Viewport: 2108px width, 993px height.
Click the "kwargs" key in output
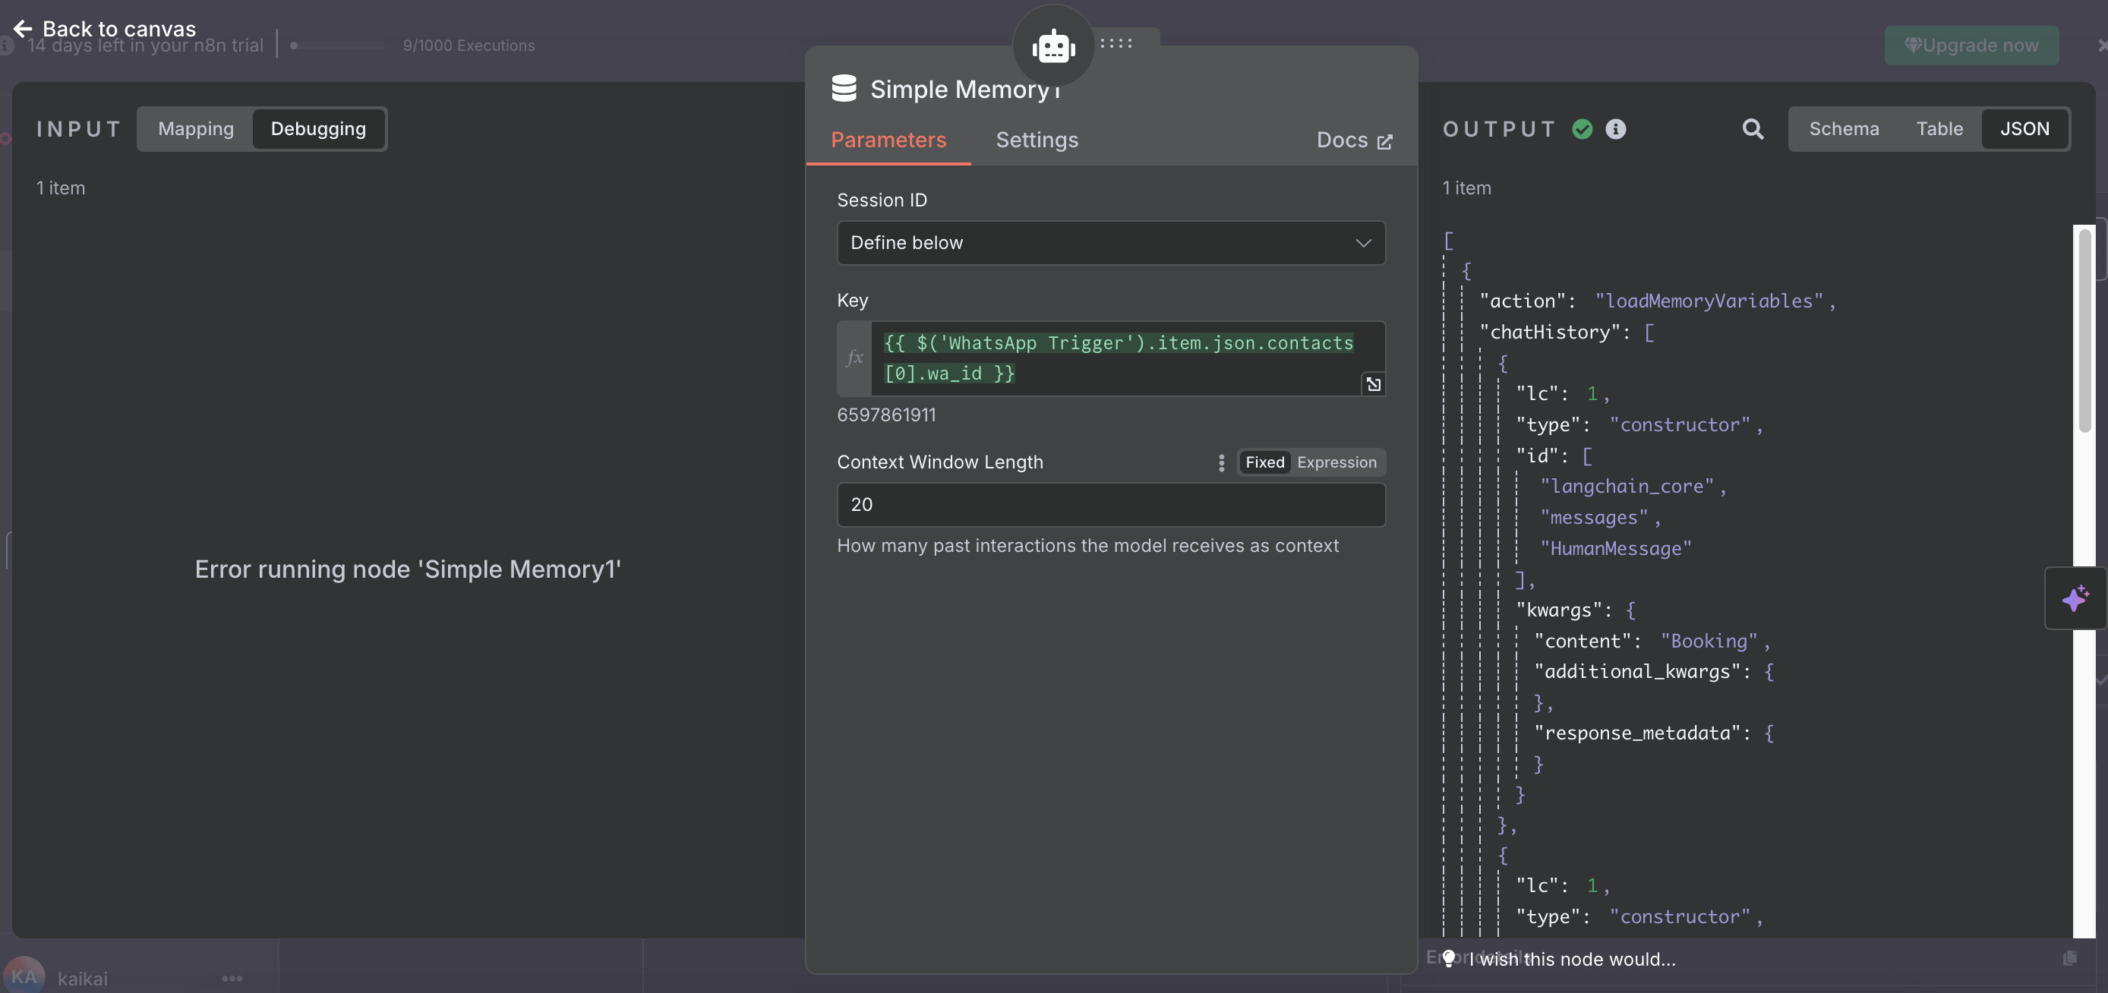click(1558, 610)
